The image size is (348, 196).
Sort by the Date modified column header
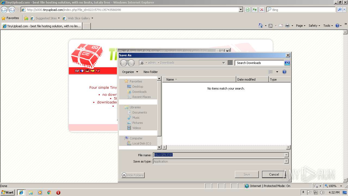tap(252, 79)
